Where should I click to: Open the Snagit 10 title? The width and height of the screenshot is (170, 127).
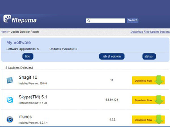pyautogui.click(x=28, y=77)
